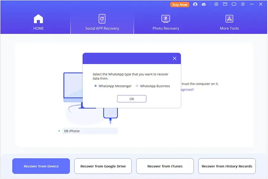Screen dimensions: 268x179
Task: Select WhatsApp Messenger radio option
Action: point(95,86)
